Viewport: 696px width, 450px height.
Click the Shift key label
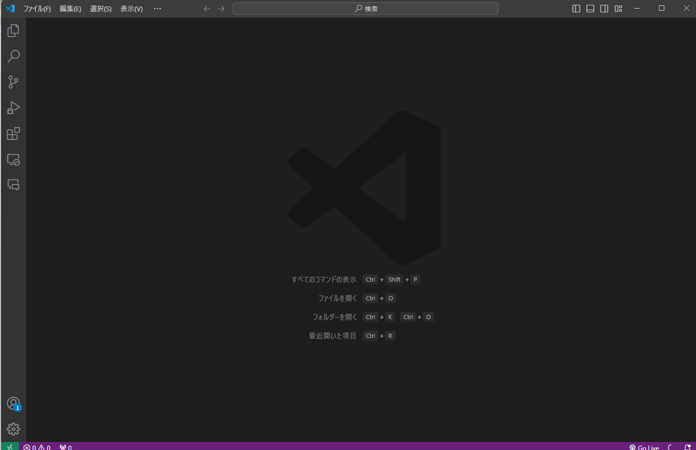click(x=394, y=279)
